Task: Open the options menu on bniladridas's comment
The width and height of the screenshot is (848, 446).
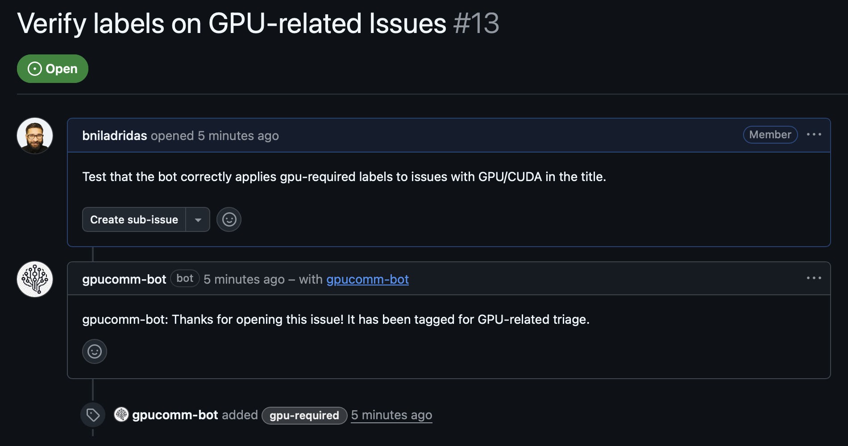Action: (x=815, y=135)
